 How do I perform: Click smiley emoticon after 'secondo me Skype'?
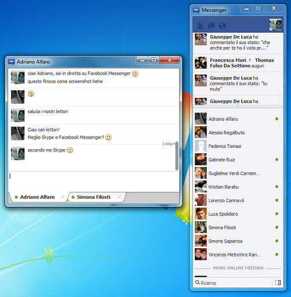70,150
